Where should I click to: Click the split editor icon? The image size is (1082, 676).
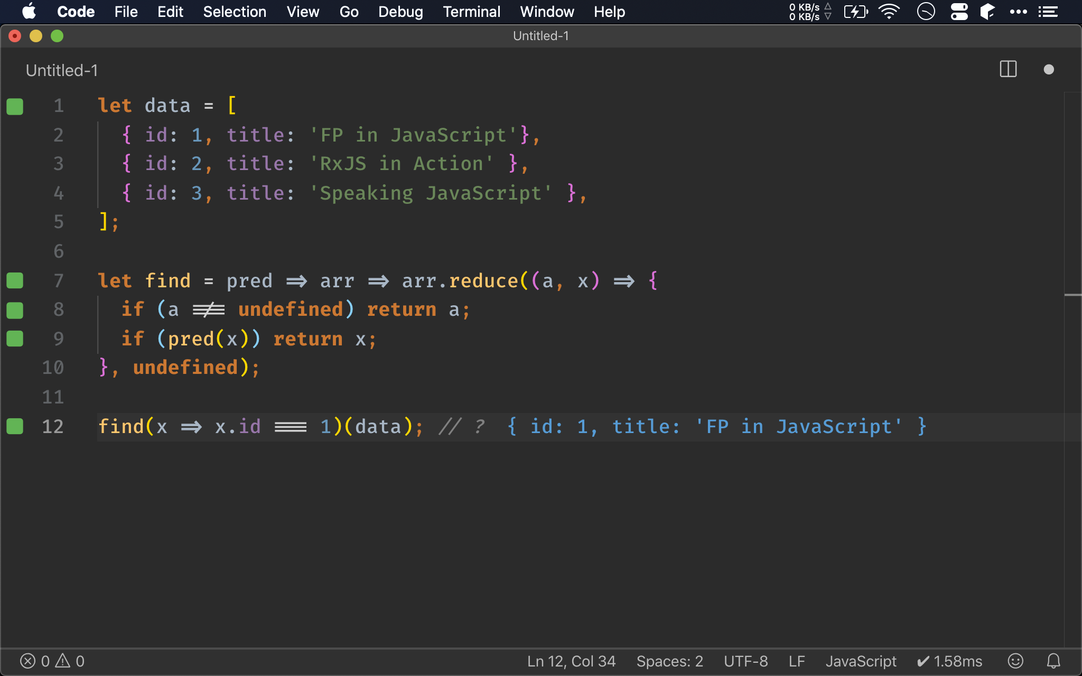[1008, 69]
